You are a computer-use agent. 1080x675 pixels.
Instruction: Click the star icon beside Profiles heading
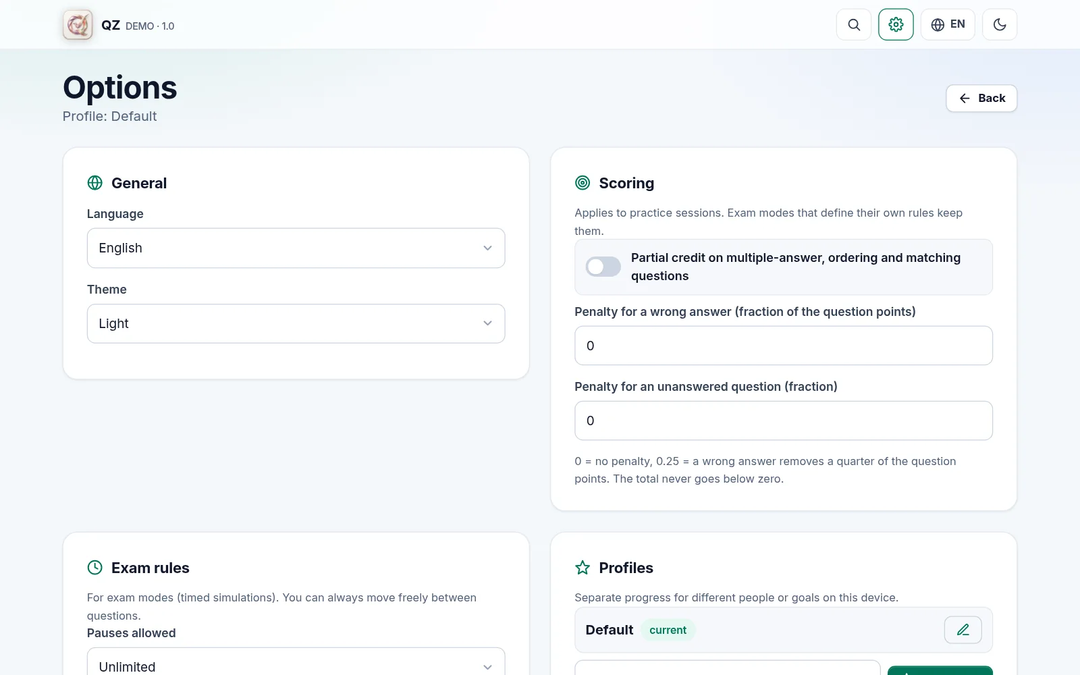[583, 568]
